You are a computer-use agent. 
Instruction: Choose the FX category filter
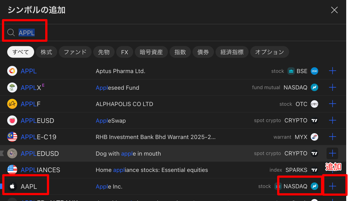pos(125,52)
